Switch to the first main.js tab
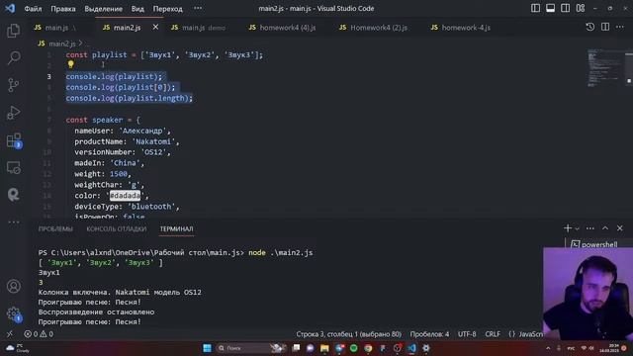Screen dimensions: 633x356 tap(56, 28)
